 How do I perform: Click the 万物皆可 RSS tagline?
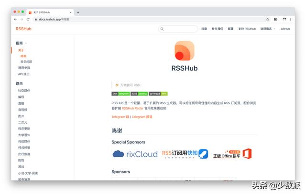click(130, 85)
